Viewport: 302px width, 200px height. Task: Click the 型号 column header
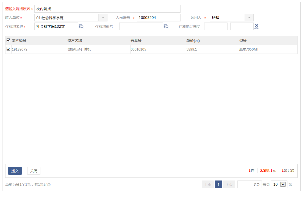243,41
